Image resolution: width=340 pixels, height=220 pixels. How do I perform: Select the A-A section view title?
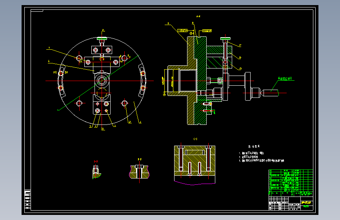[198, 16]
